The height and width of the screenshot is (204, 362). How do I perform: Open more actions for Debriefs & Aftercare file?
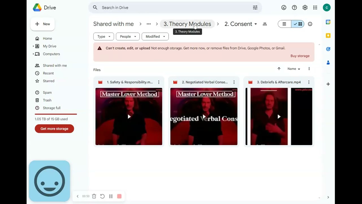coord(309,82)
